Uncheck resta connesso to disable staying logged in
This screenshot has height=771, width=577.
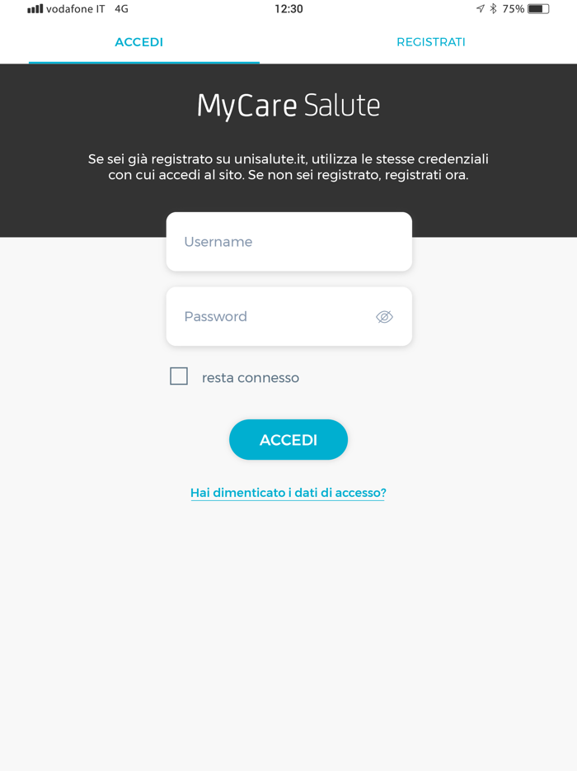pos(179,376)
